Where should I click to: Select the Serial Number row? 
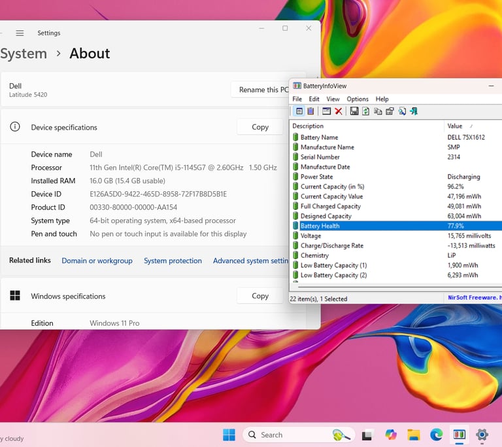[x=396, y=157]
